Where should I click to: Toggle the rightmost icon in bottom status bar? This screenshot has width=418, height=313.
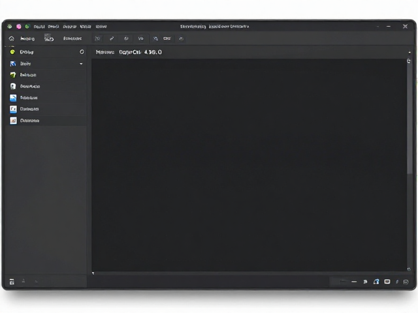(406, 282)
